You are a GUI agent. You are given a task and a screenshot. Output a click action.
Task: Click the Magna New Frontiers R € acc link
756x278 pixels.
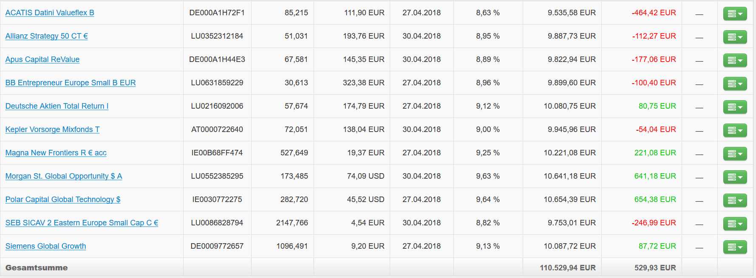pos(56,153)
